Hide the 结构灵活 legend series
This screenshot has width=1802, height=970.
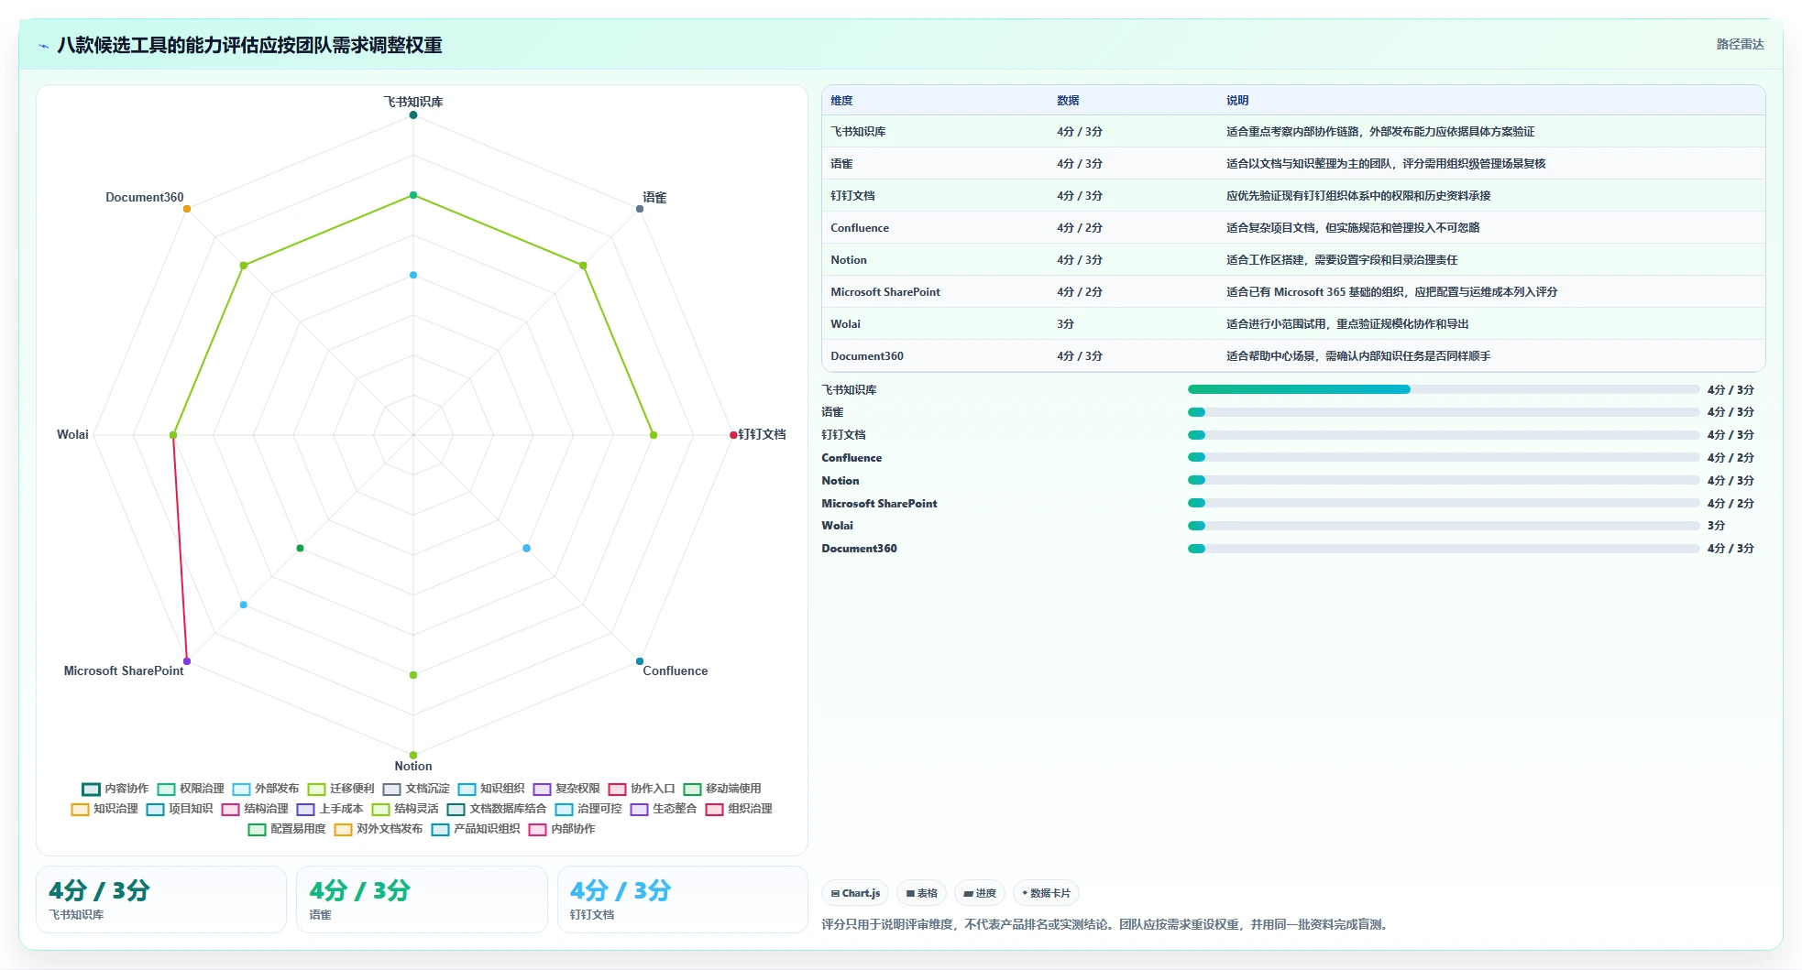pos(405,809)
